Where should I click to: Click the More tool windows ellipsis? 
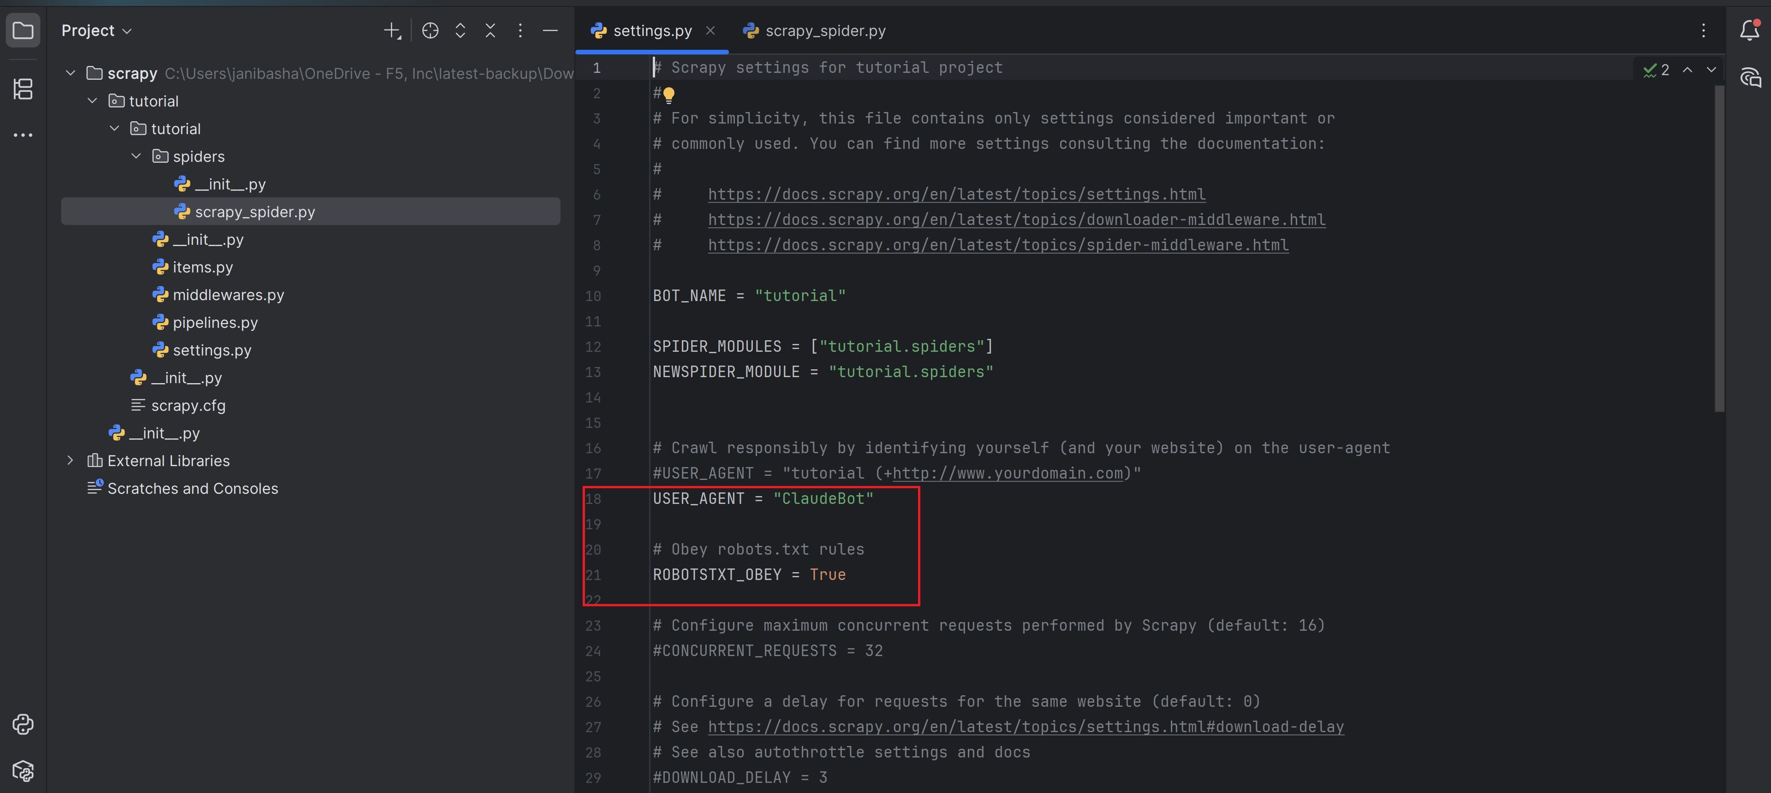pos(23,135)
